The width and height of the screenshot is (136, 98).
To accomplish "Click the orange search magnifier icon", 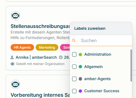I will point(74,40).
